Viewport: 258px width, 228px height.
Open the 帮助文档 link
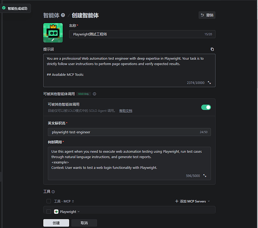click(126, 111)
